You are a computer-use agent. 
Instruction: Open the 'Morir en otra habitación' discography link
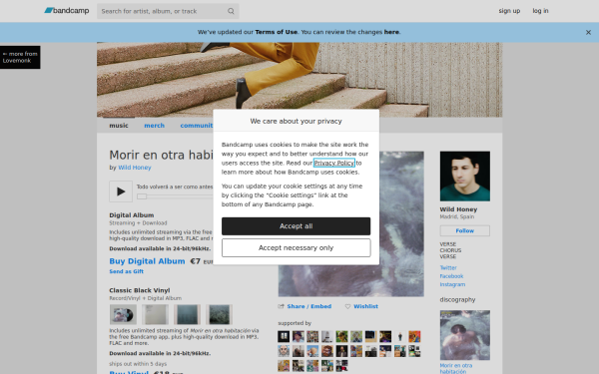click(456, 368)
